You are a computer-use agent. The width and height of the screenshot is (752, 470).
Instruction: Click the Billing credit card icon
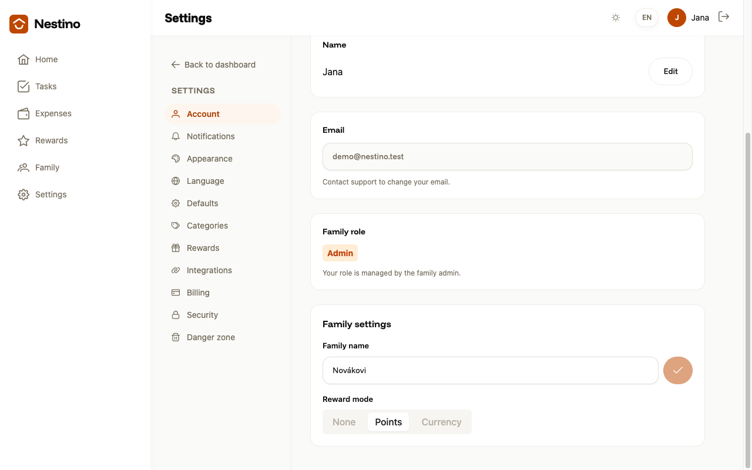tap(176, 293)
